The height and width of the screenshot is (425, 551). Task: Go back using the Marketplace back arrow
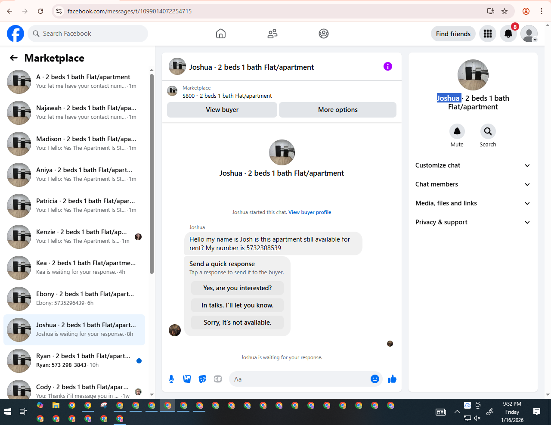[14, 58]
